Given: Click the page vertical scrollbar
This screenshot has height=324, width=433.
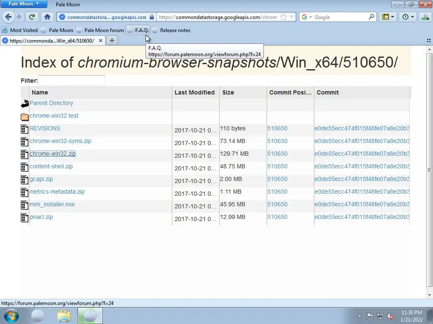Looking at the screenshot, I should point(429,170).
